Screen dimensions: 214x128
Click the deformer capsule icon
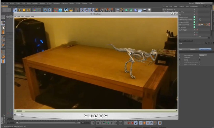pos(136,10)
